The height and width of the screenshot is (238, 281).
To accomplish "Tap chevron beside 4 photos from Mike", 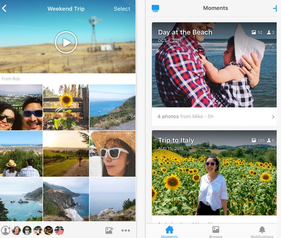I will [x=273, y=117].
